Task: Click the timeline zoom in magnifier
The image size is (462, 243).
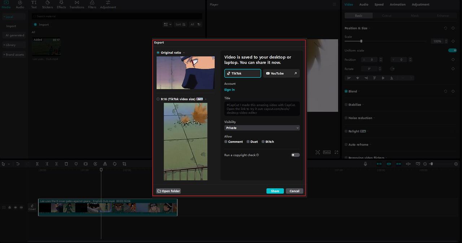Action: pyautogui.click(x=456, y=164)
